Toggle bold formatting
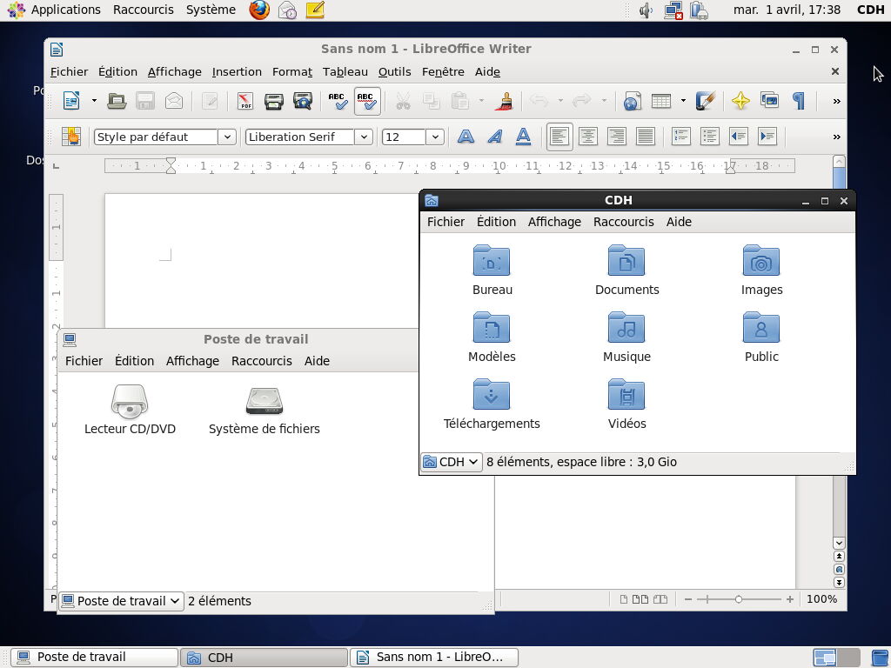The image size is (891, 668). click(466, 137)
